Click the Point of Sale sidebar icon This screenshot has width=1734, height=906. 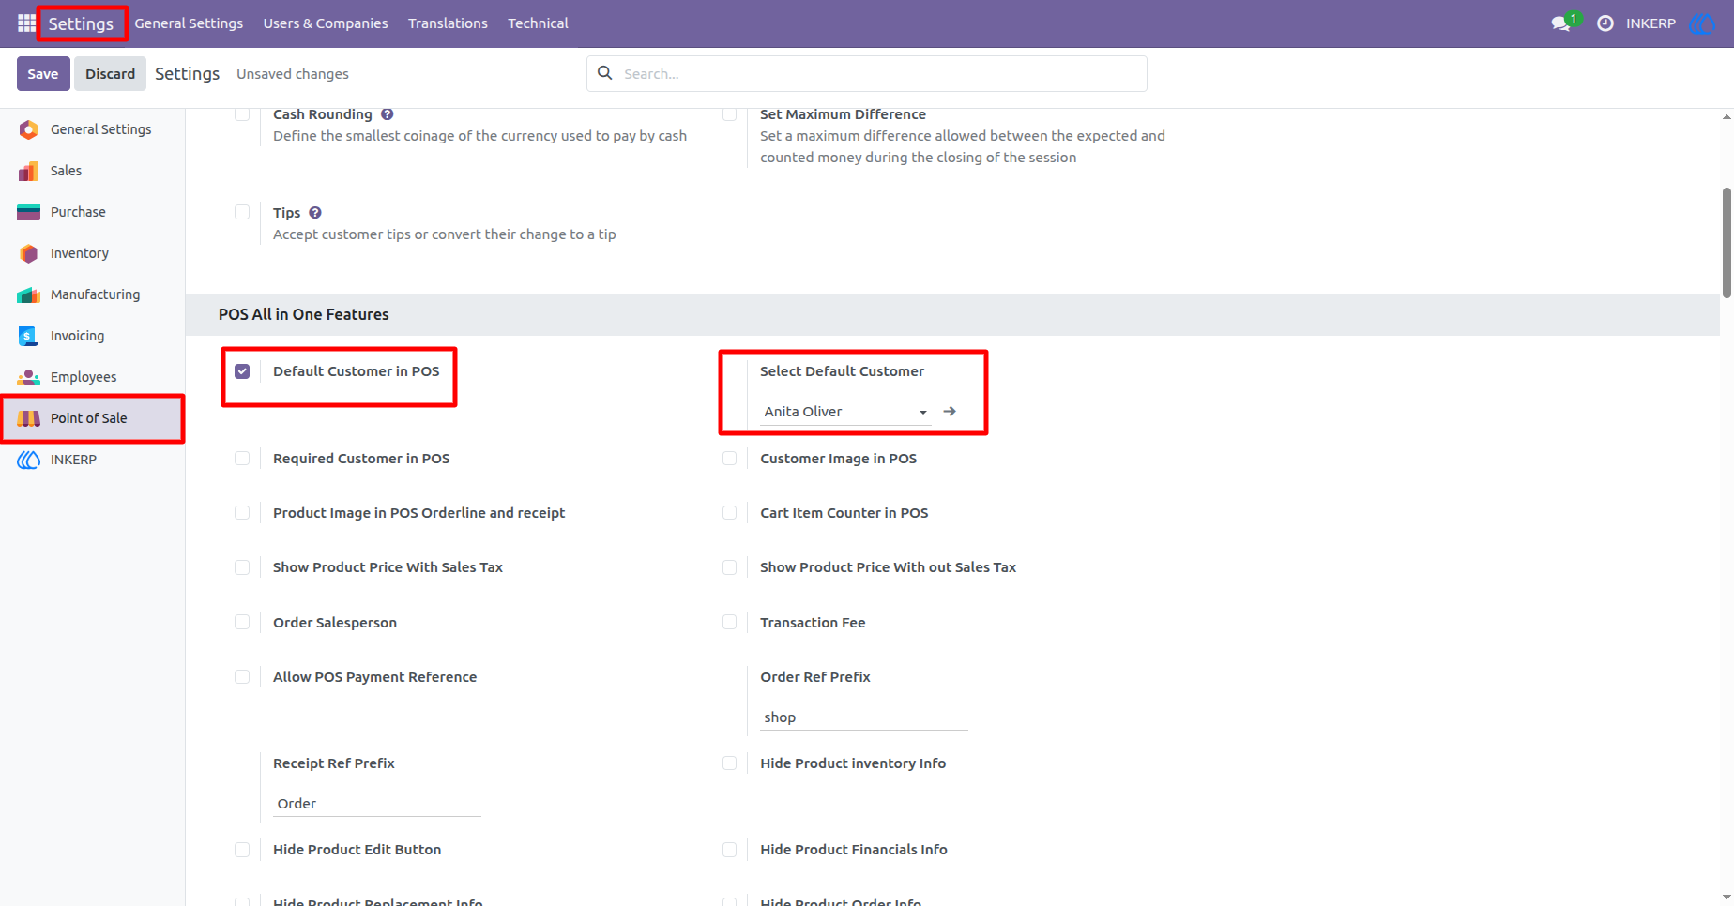click(29, 418)
